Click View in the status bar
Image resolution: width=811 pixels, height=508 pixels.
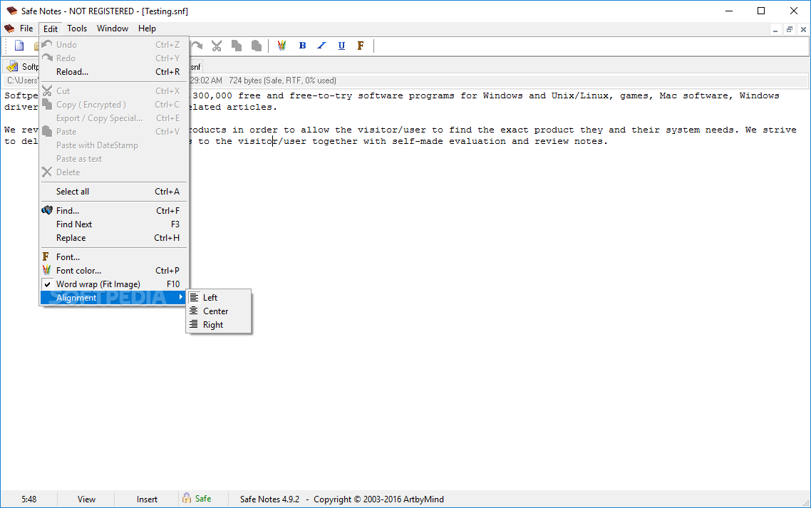pos(86,499)
